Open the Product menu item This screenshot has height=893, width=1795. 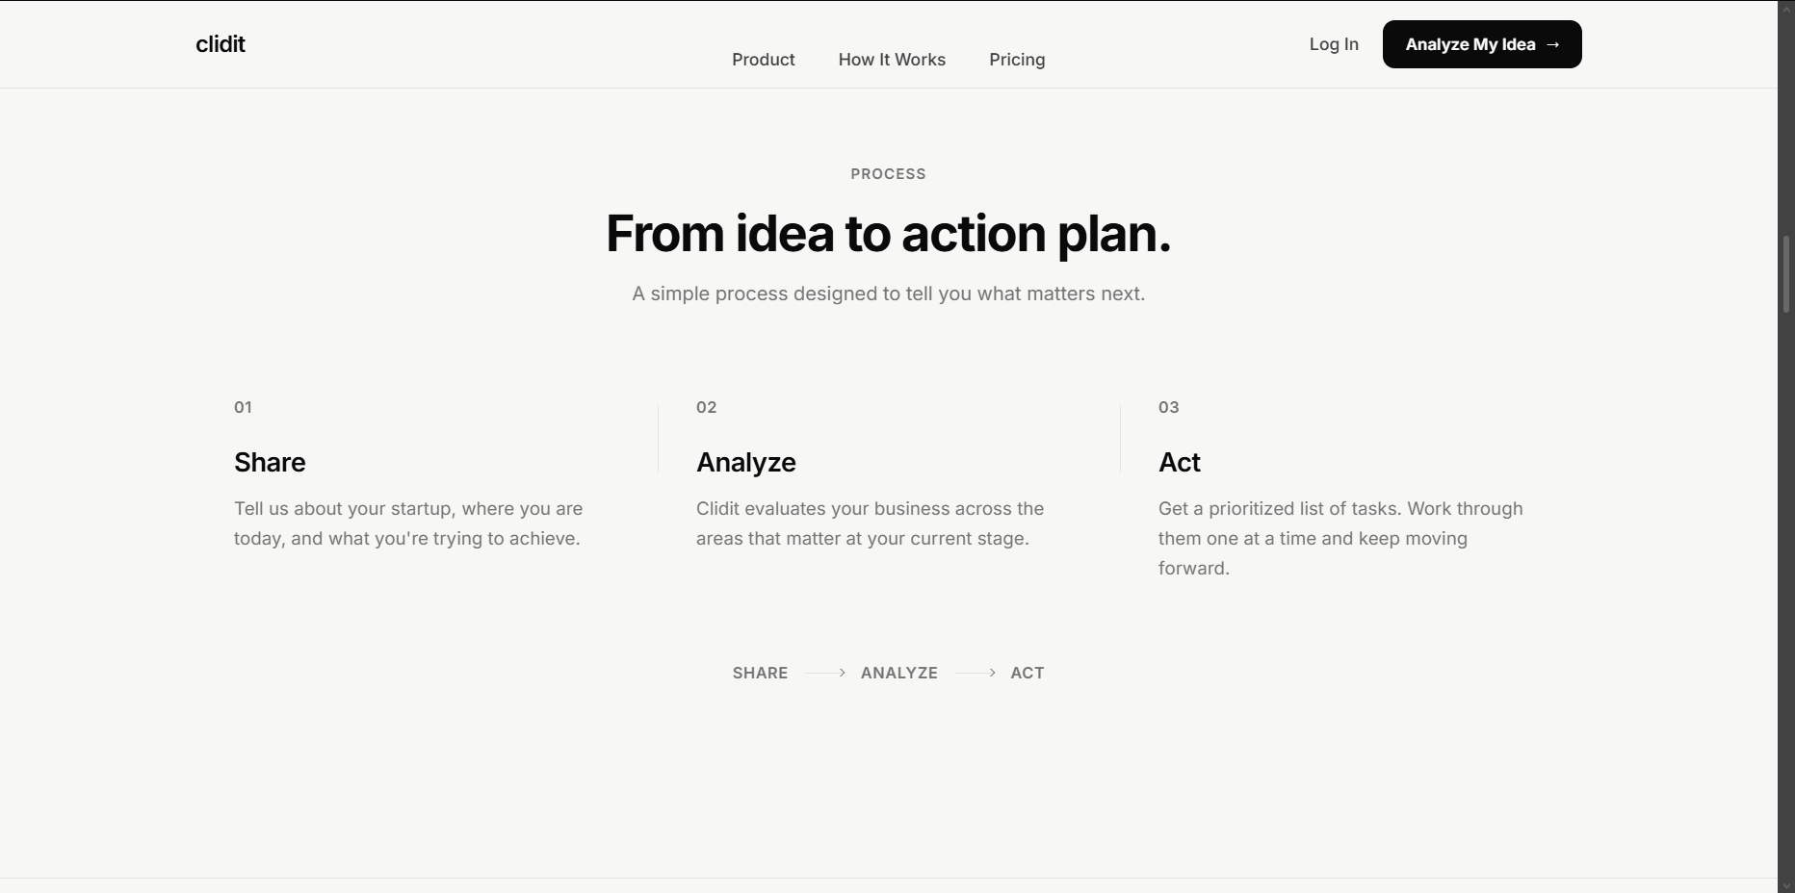[764, 60]
